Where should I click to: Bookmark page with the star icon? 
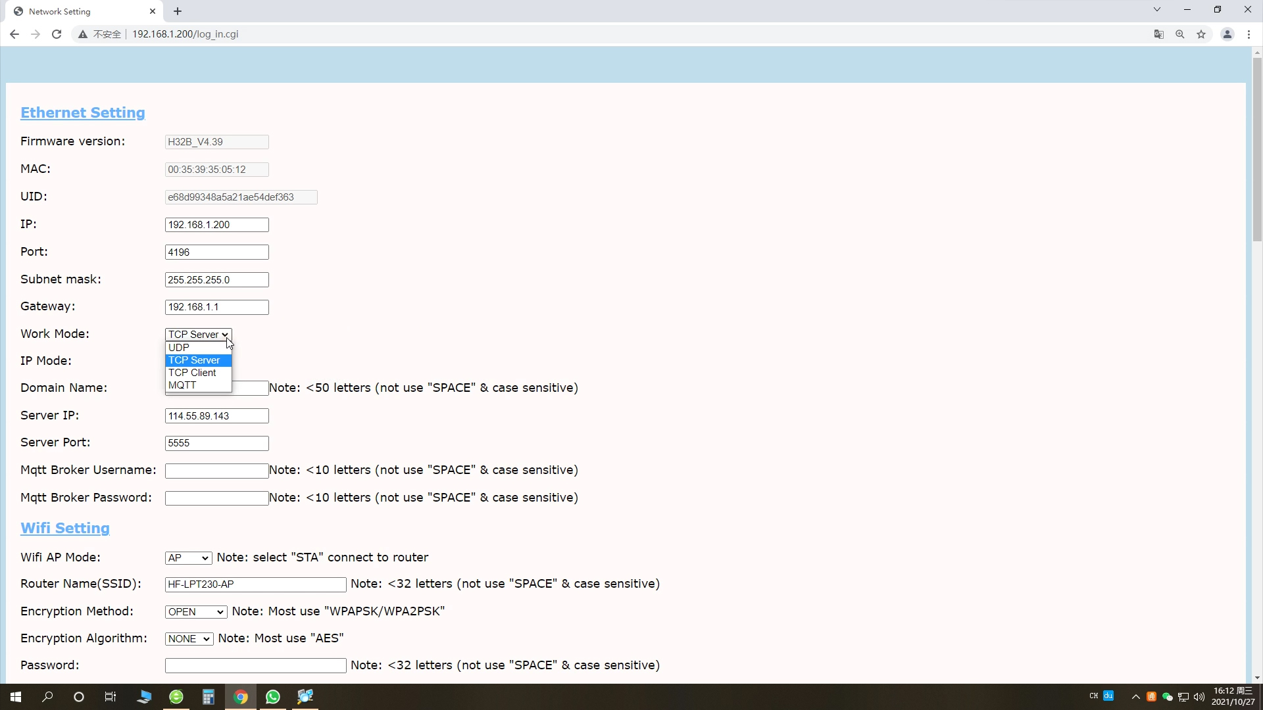coord(1201,34)
